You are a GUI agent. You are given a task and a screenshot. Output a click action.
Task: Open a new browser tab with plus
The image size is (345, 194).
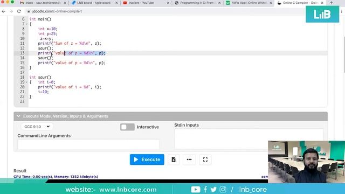point(332,3)
